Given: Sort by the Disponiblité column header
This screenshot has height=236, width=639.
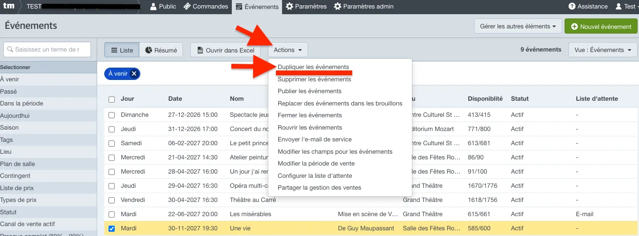Looking at the screenshot, I should tap(485, 99).
